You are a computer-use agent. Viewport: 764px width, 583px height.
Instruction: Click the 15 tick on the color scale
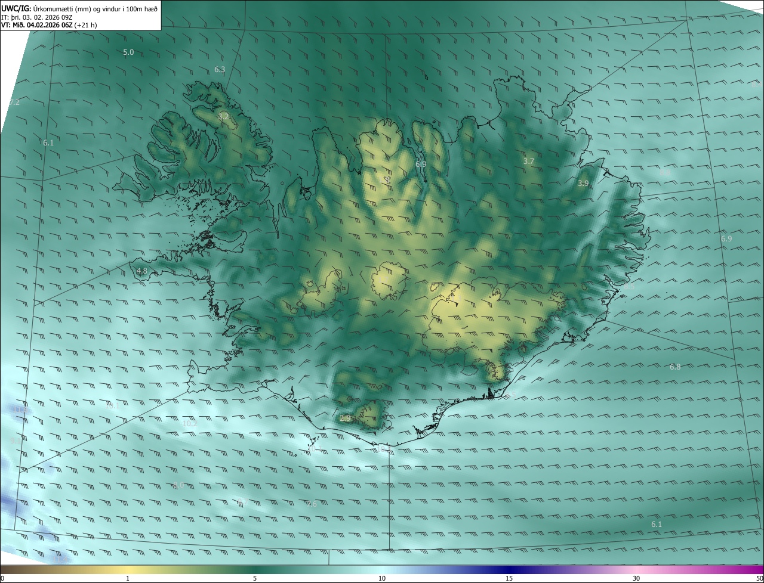pos(509,578)
